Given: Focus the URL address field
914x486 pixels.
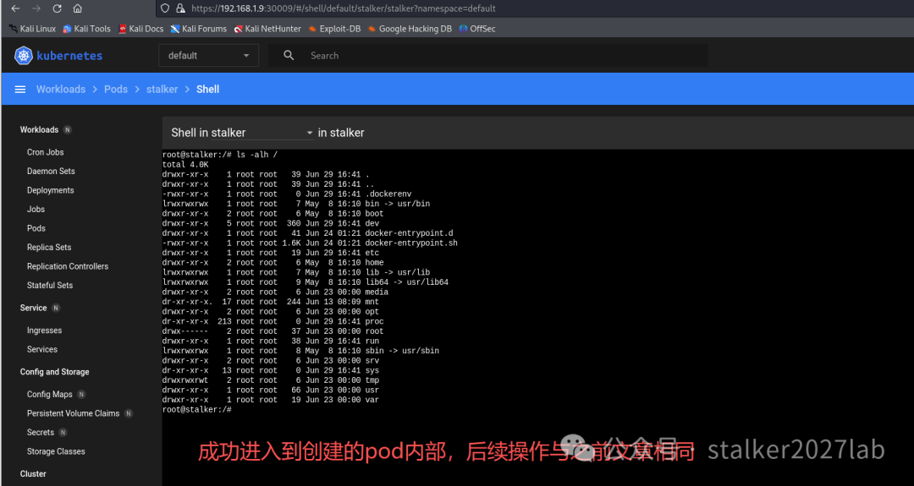Looking at the screenshot, I should (x=344, y=8).
